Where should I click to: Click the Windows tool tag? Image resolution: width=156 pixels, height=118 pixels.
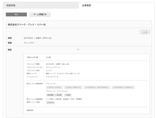coord(50,103)
